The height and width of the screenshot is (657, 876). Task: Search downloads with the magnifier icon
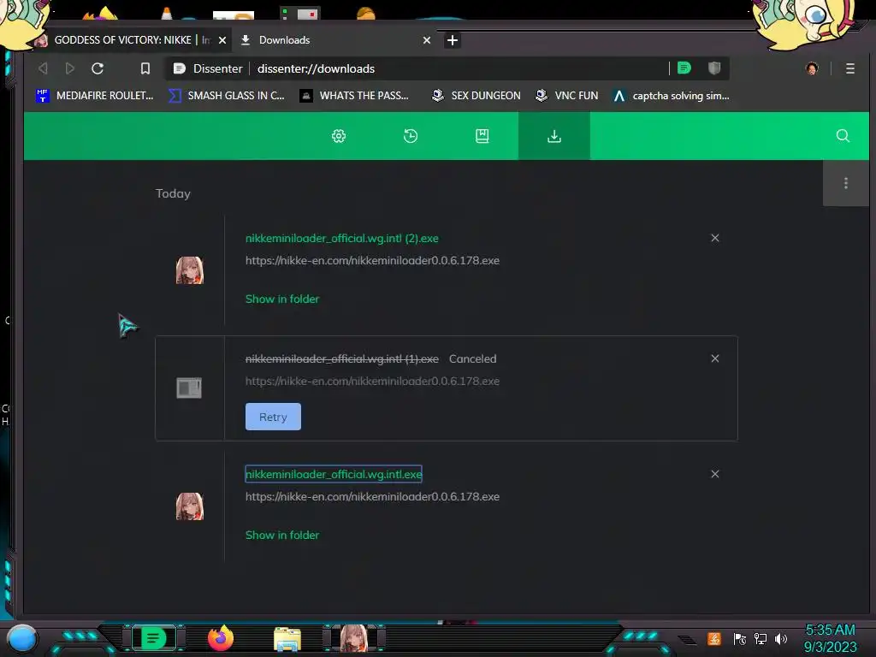tap(843, 136)
